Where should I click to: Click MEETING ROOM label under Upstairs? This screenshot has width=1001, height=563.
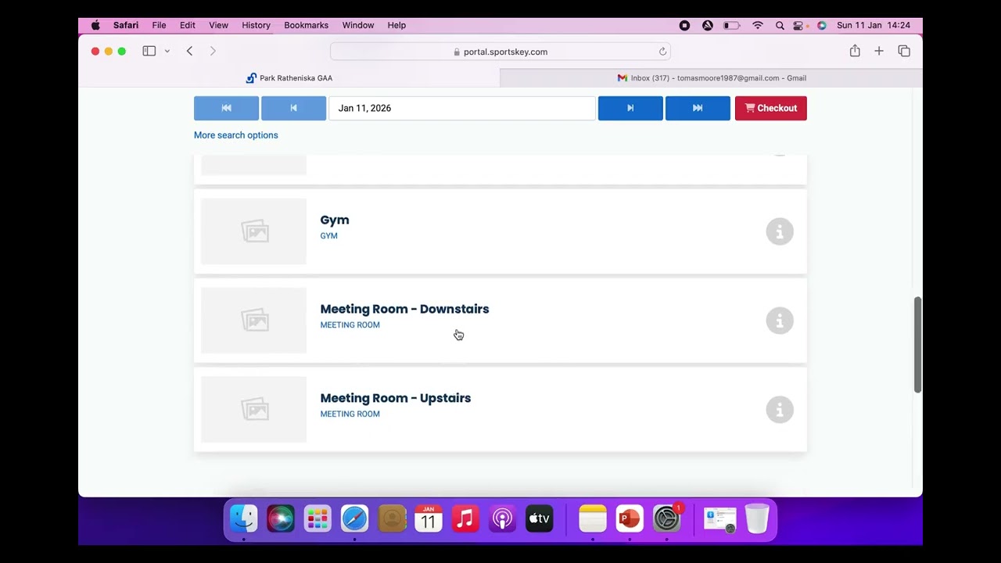pyautogui.click(x=350, y=414)
